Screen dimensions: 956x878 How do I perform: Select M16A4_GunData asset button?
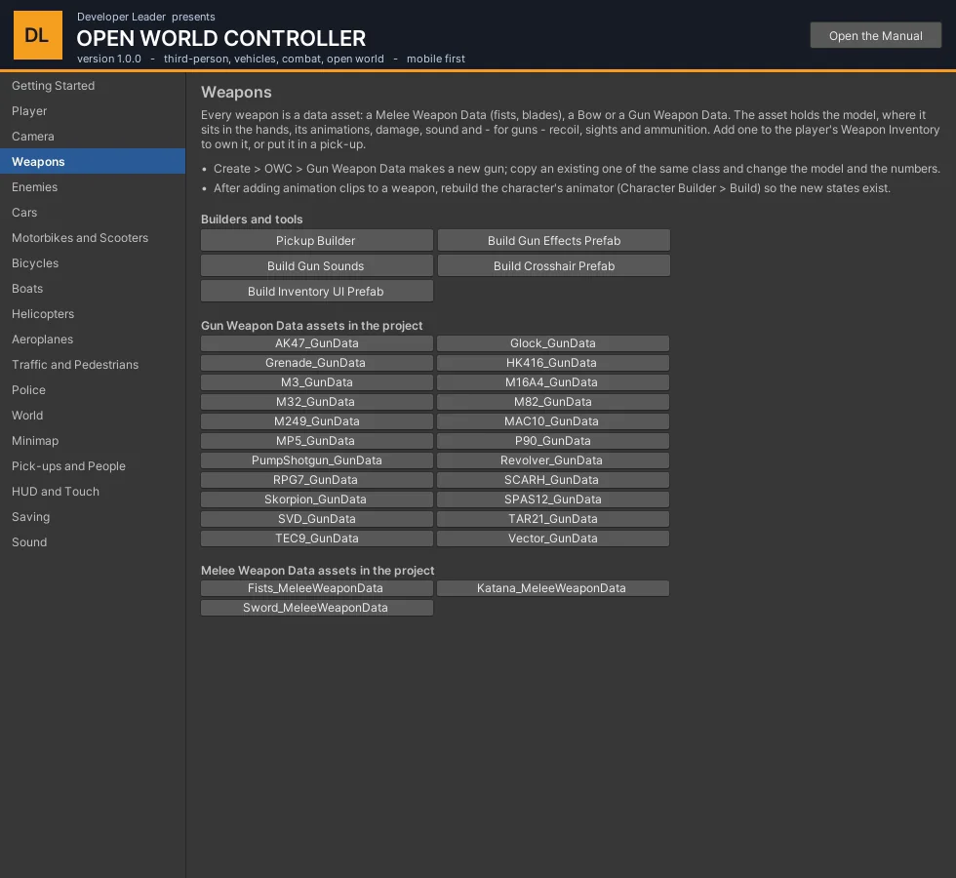(x=553, y=382)
